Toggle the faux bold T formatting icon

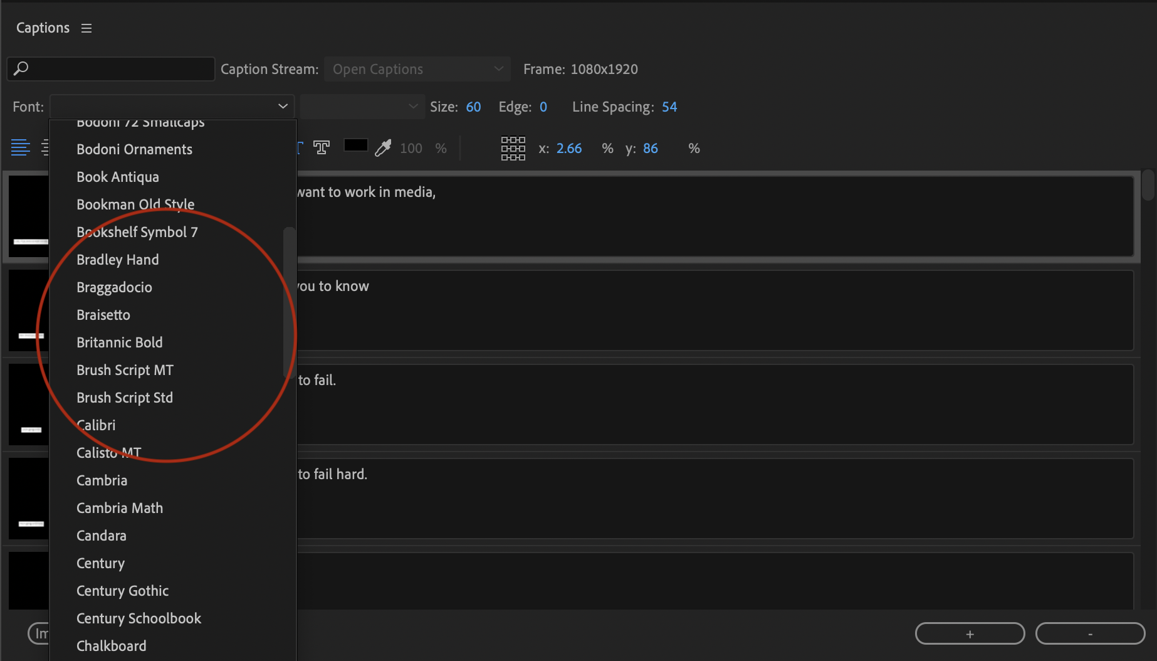point(322,148)
